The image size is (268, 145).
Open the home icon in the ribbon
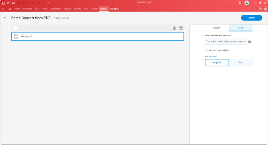coord(10,9)
